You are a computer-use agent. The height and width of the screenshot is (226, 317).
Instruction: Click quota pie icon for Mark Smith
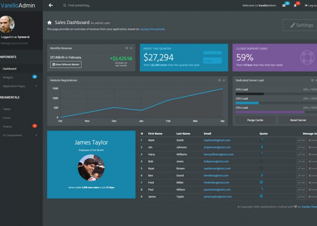(x=262, y=139)
